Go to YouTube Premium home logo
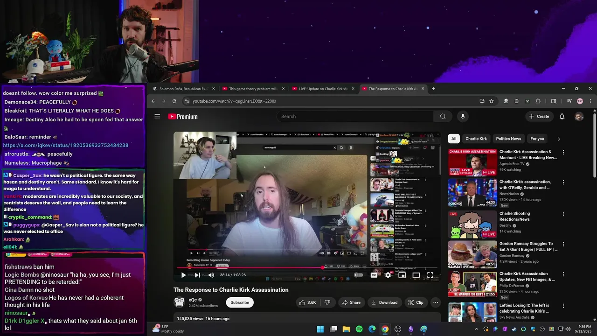Viewport: 597px width, 336px height. pos(183,117)
